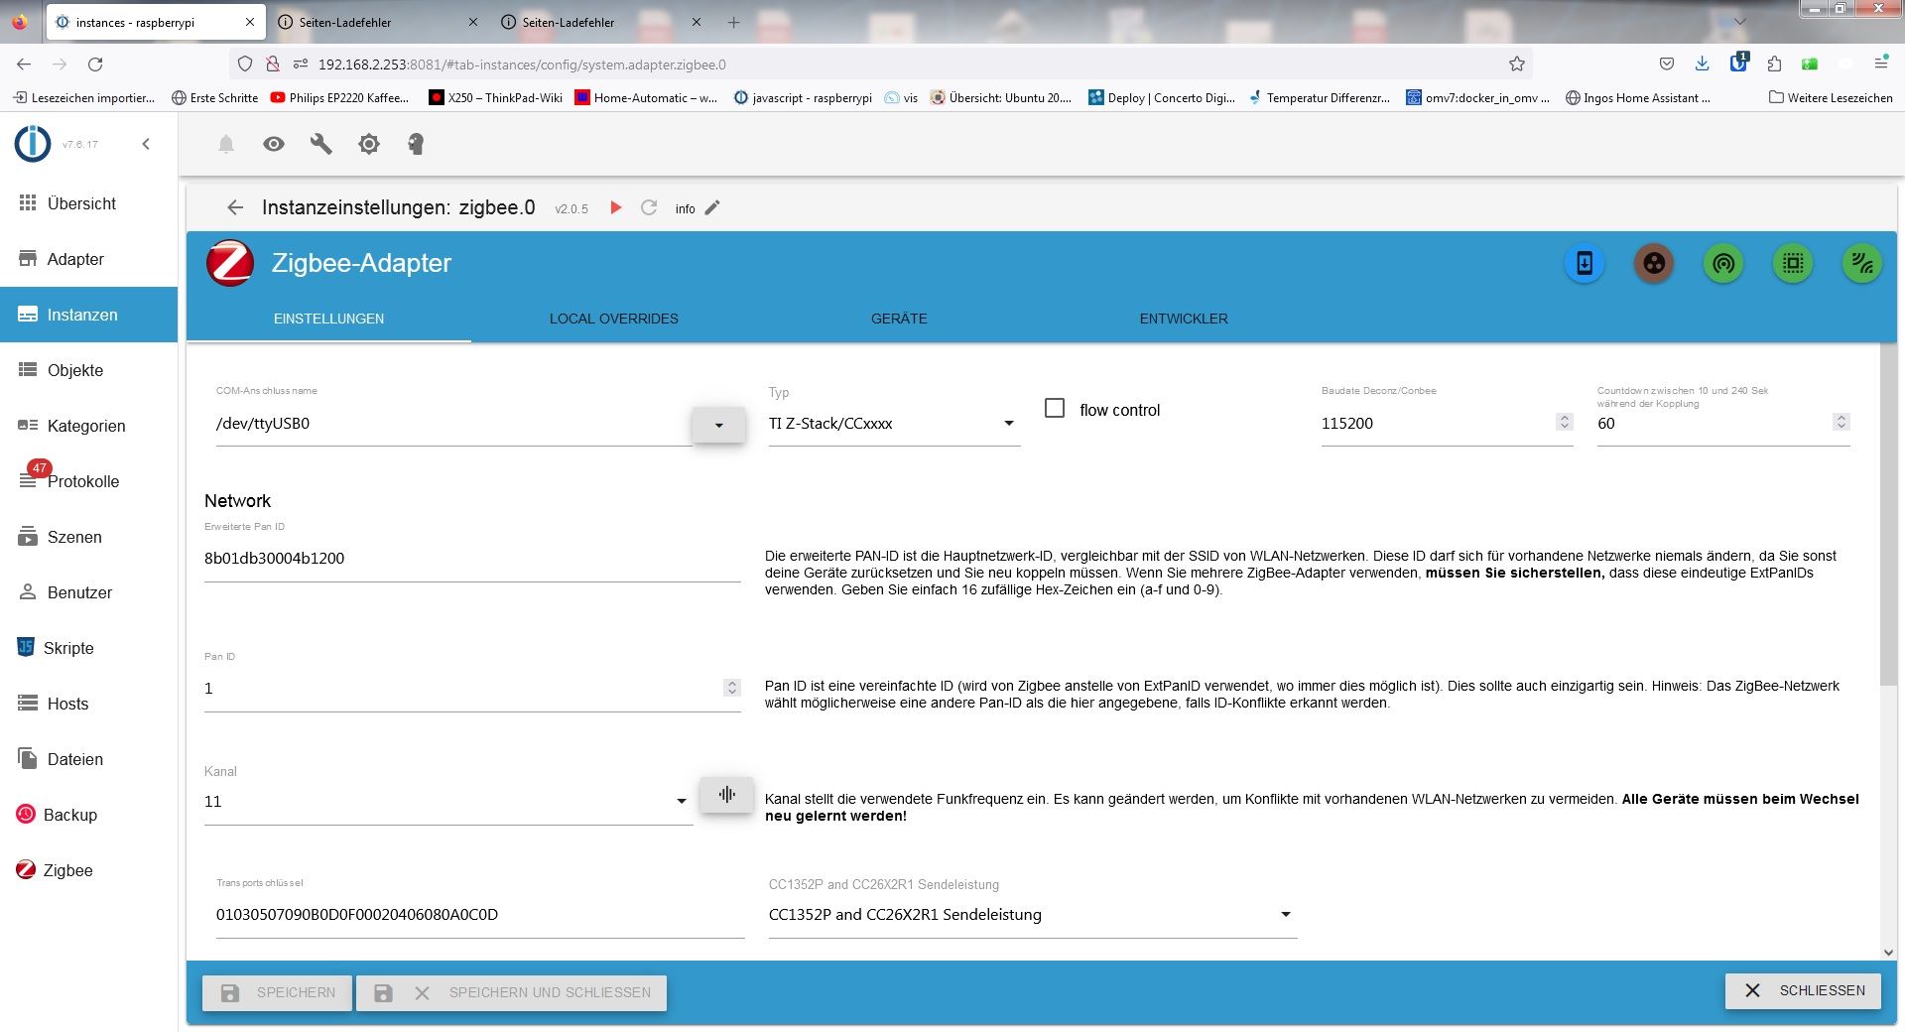Switch to ENTWICKLER tab
1905x1032 pixels.
1184,319
